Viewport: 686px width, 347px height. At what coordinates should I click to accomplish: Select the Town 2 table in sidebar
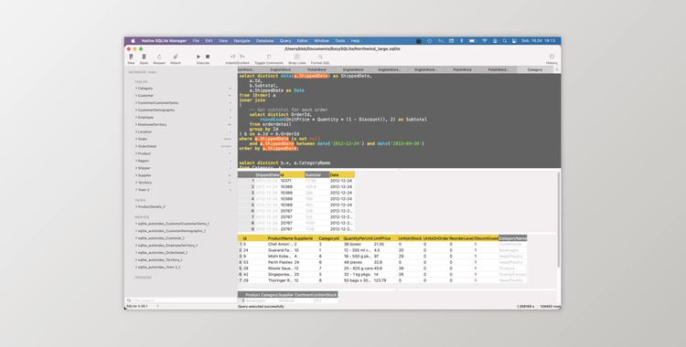[x=144, y=190]
